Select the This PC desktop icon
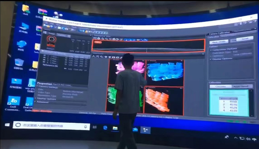The height and width of the screenshot is (149, 259). coord(24,28)
